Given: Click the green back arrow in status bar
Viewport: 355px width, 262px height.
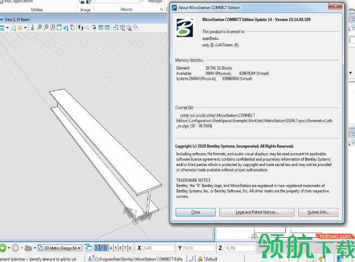Looking at the screenshot, I should point(3,248).
